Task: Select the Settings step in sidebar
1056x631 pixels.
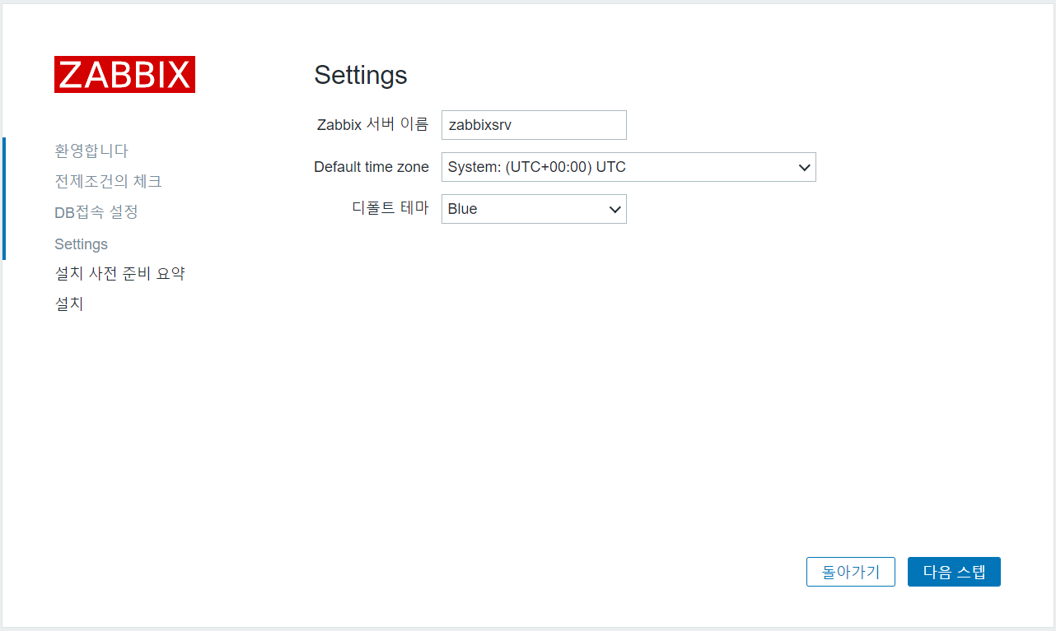Action: tap(81, 244)
